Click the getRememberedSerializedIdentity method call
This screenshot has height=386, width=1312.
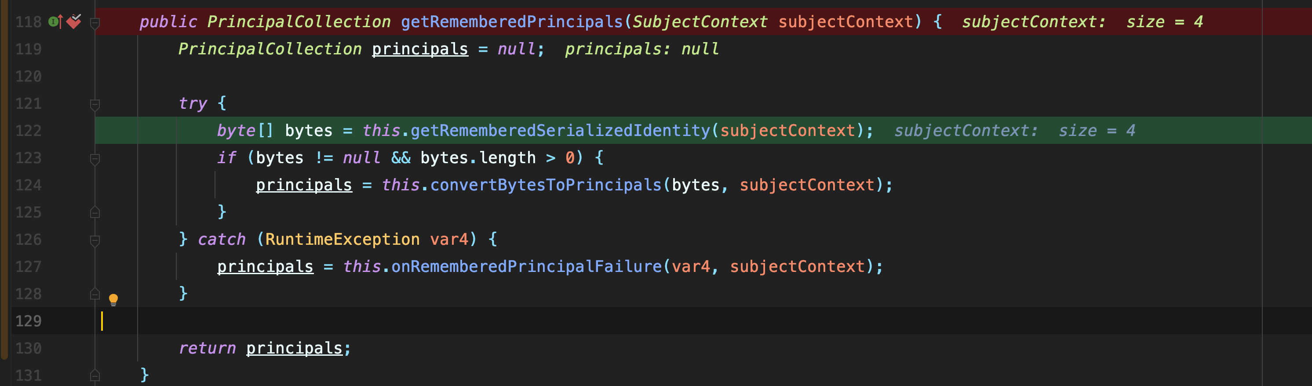pos(560,131)
